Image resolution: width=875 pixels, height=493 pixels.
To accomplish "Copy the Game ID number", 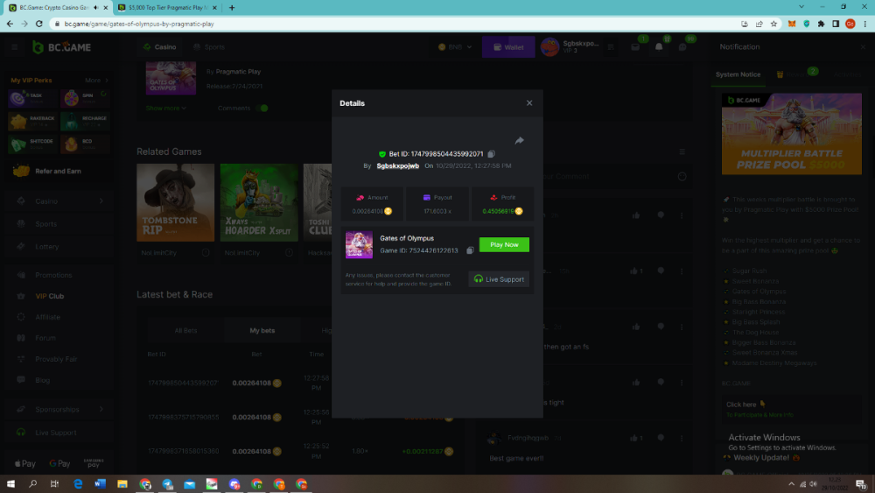I will (470, 250).
